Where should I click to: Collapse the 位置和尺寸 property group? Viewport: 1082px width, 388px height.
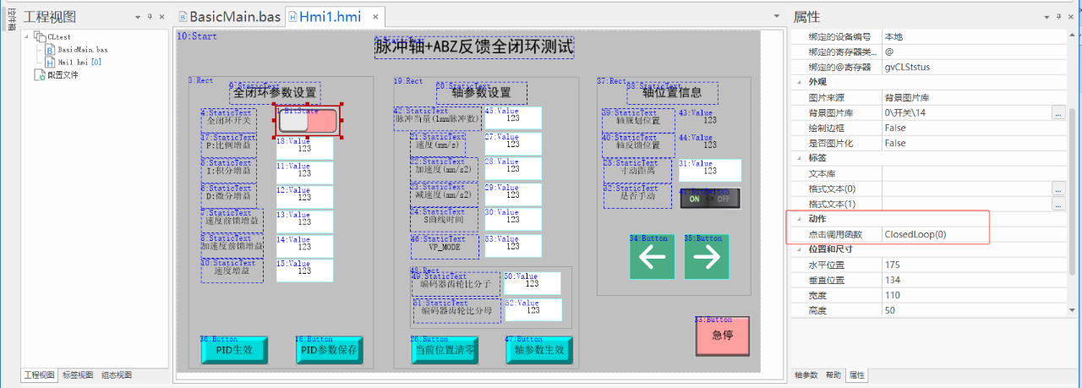coord(800,249)
